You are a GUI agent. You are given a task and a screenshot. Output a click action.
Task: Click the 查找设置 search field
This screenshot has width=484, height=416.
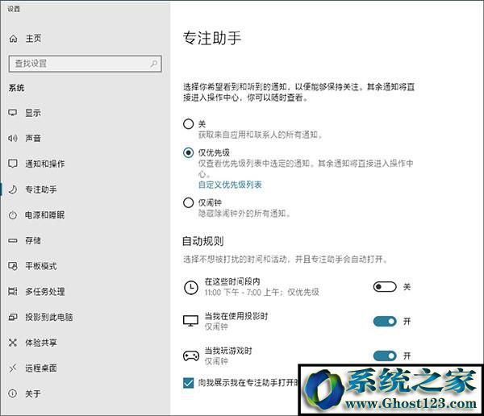pyautogui.click(x=86, y=64)
